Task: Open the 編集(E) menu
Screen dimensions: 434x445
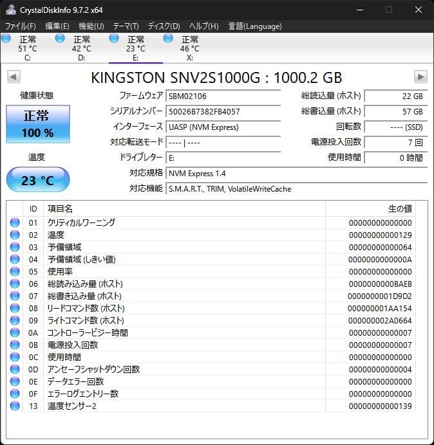Action: [57, 26]
